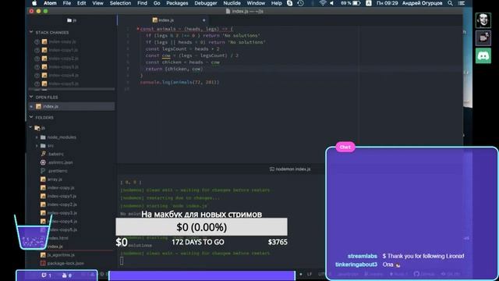Click the scrollbar under the Staged Changes list
This screenshot has height=281, width=499.
(72, 89)
